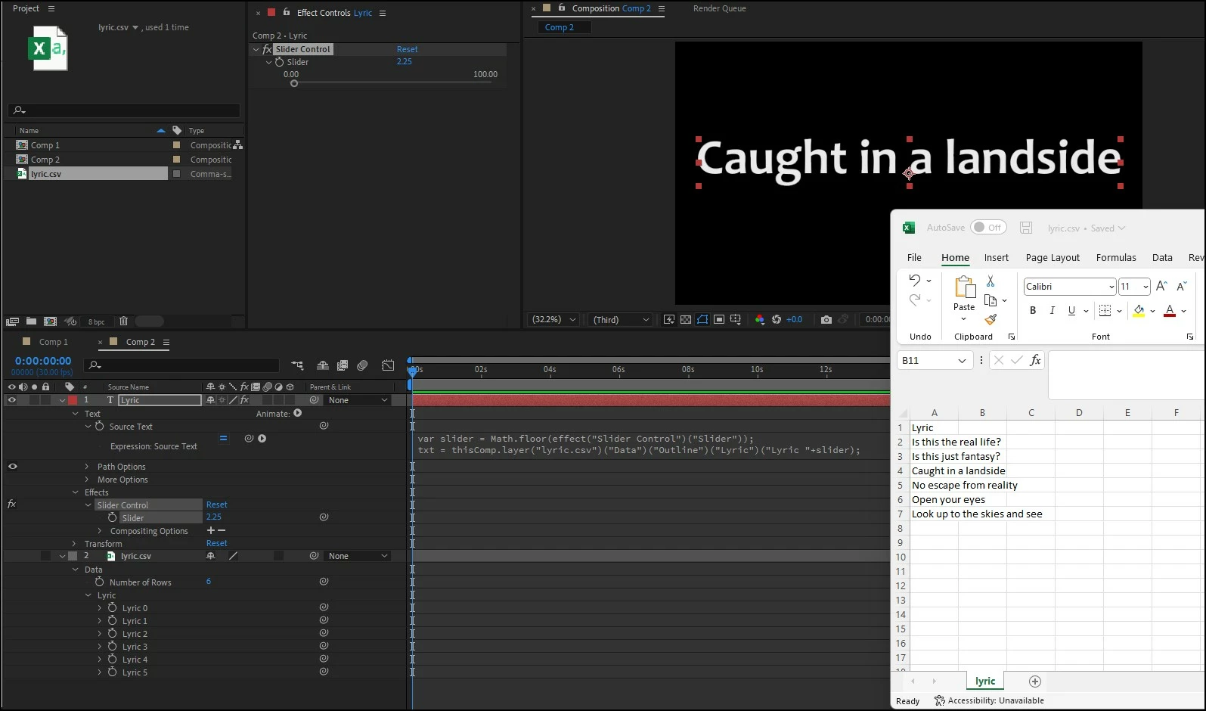Apply Bold formatting in Excel

pyautogui.click(x=1033, y=311)
